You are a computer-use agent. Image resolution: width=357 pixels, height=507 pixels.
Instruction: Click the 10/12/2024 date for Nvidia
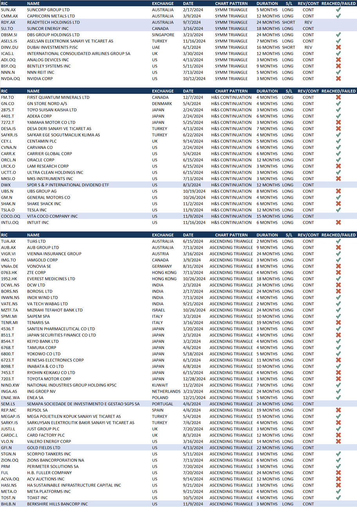coord(194,79)
